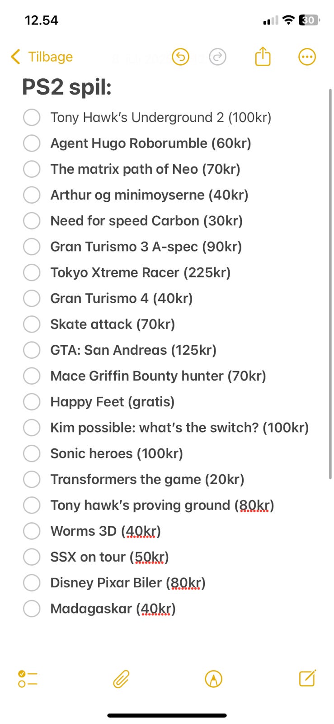Go back with the Tilbage button
This screenshot has height=724, width=334.
50,57
